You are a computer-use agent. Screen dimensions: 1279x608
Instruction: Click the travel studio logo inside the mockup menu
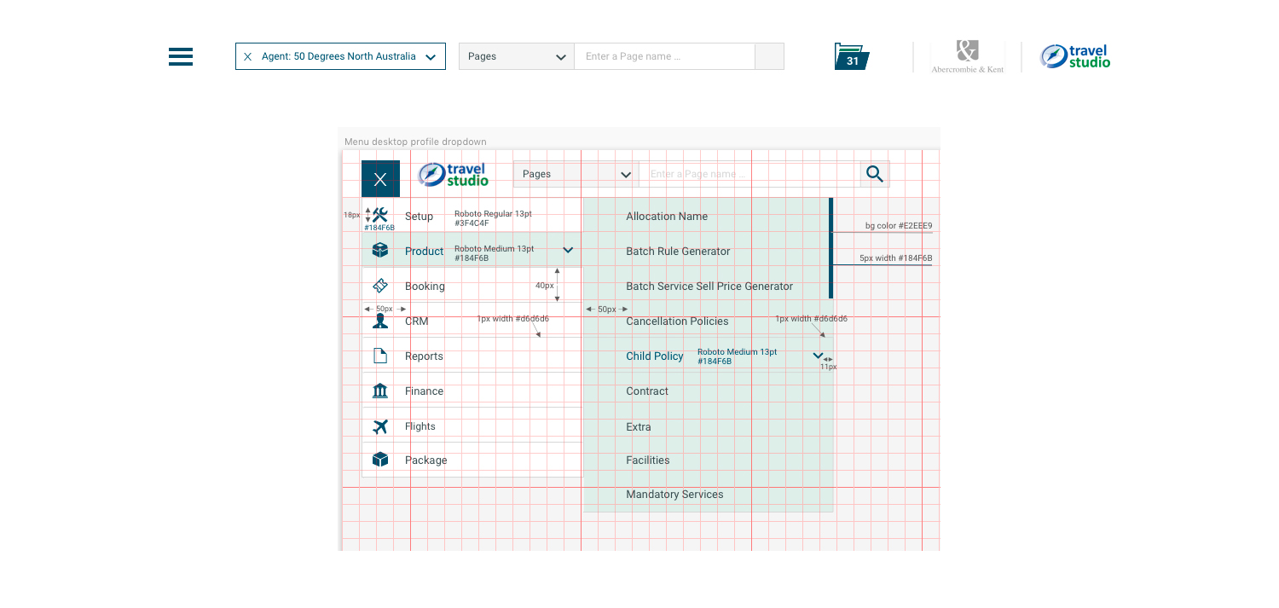click(x=454, y=174)
